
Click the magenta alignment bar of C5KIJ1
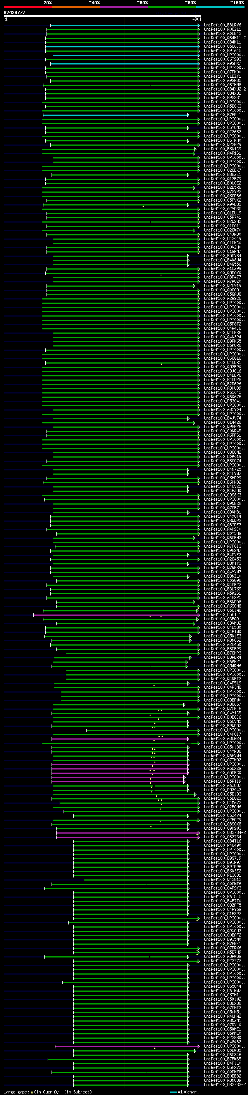tap(116, 615)
